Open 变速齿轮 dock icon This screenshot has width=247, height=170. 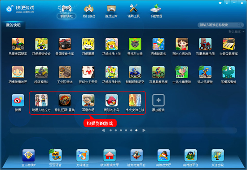click(x=217, y=155)
